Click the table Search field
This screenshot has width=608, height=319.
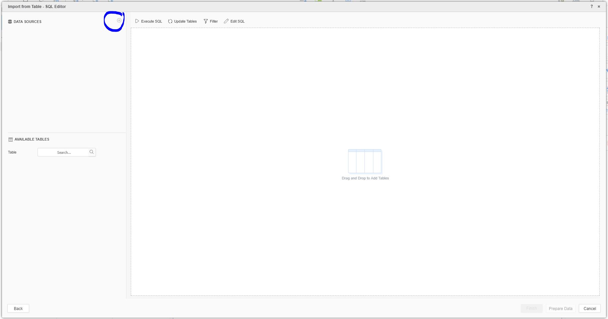tap(64, 152)
